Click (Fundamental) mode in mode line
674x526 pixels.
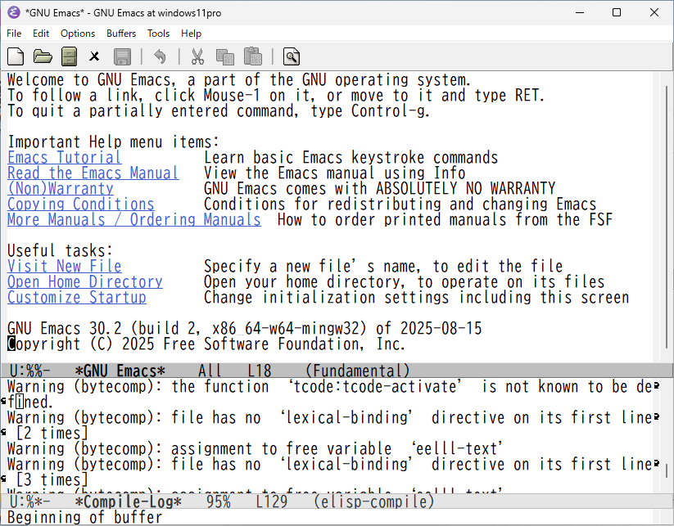pos(358,371)
